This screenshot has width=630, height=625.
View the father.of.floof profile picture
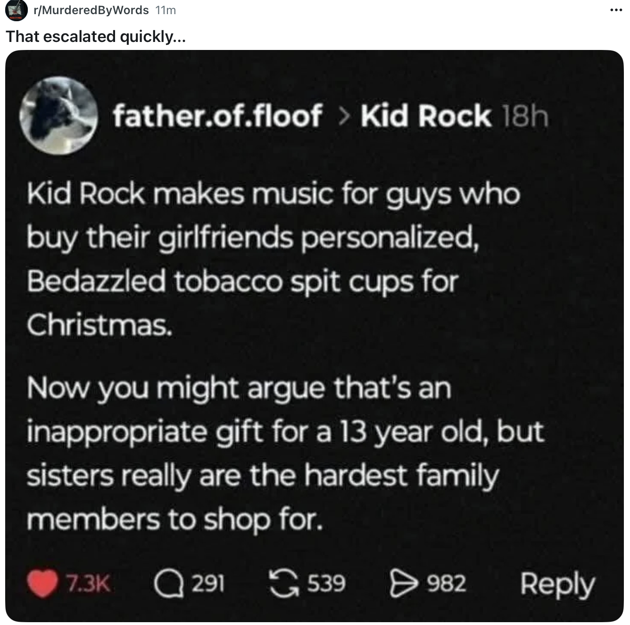pos(58,116)
